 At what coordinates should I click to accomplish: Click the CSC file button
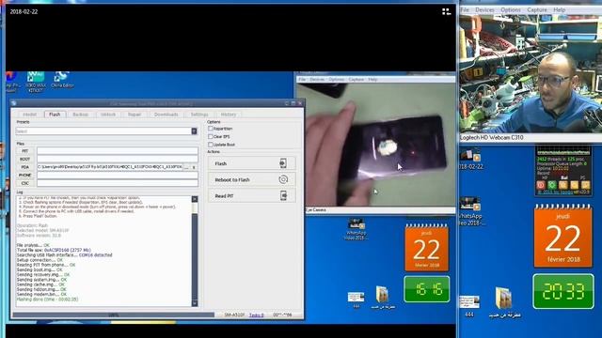point(25,183)
